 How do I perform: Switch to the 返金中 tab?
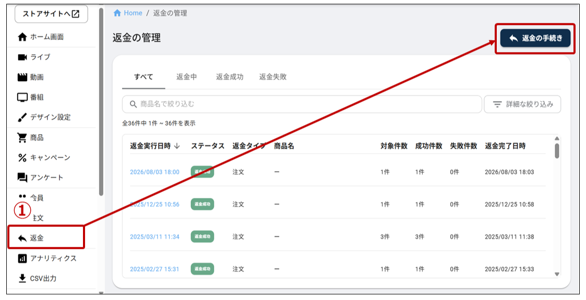pos(186,77)
